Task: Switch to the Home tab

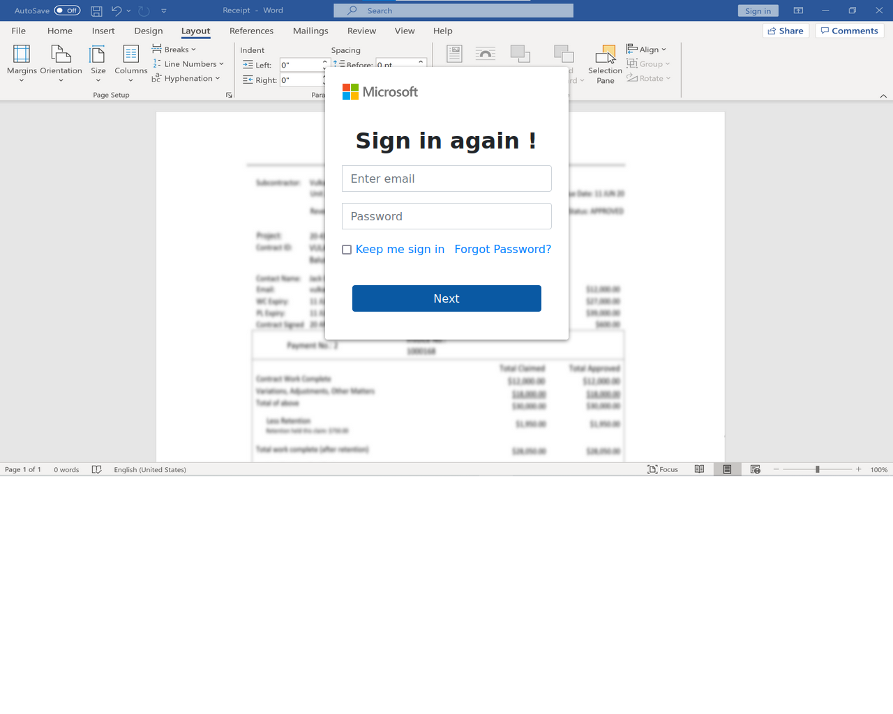Action: 60,31
